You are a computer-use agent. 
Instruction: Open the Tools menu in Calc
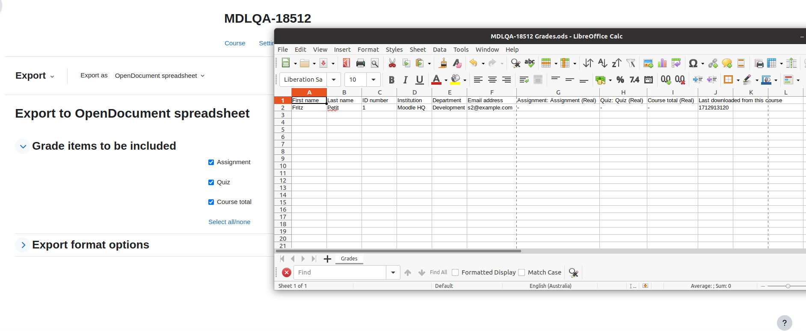[461, 50]
